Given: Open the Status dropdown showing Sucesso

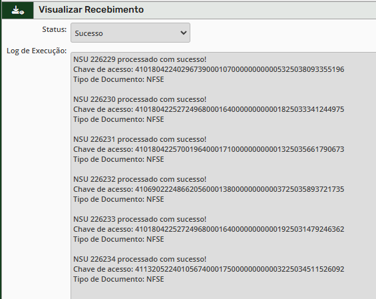Looking at the screenshot, I should 130,33.
